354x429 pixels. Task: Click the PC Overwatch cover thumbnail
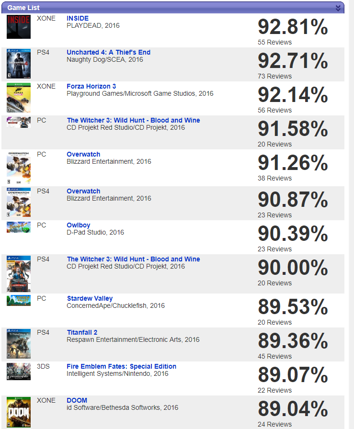pyautogui.click(x=19, y=168)
